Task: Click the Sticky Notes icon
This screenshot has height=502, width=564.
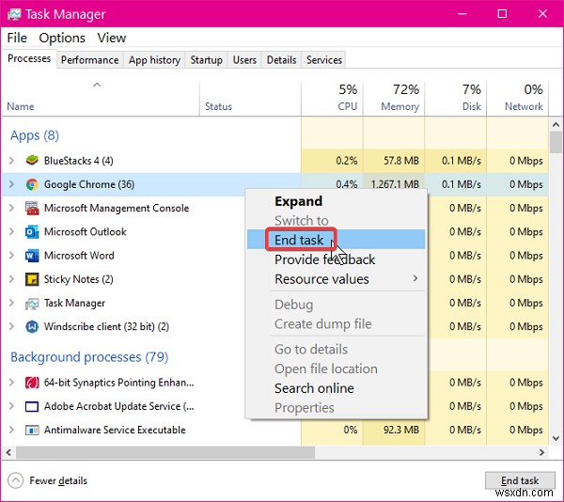Action: (32, 279)
